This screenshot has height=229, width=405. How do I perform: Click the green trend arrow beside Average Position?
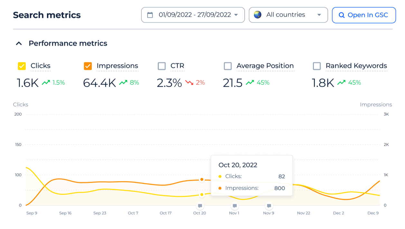[x=250, y=82]
